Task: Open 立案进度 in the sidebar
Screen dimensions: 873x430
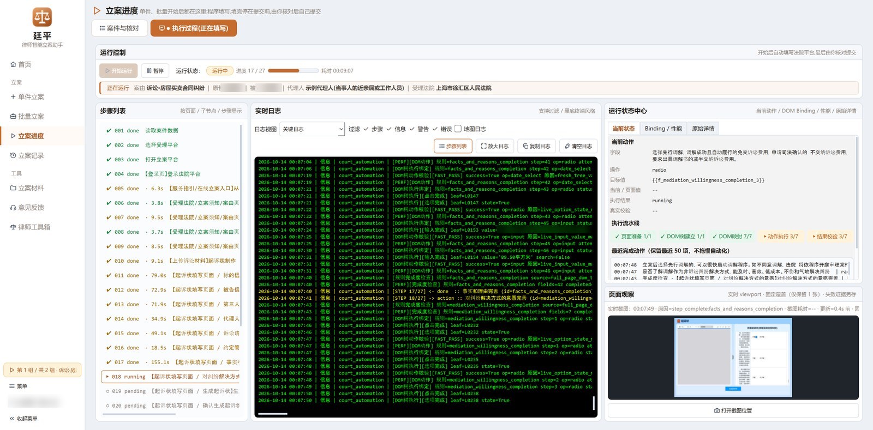Action: [43, 136]
